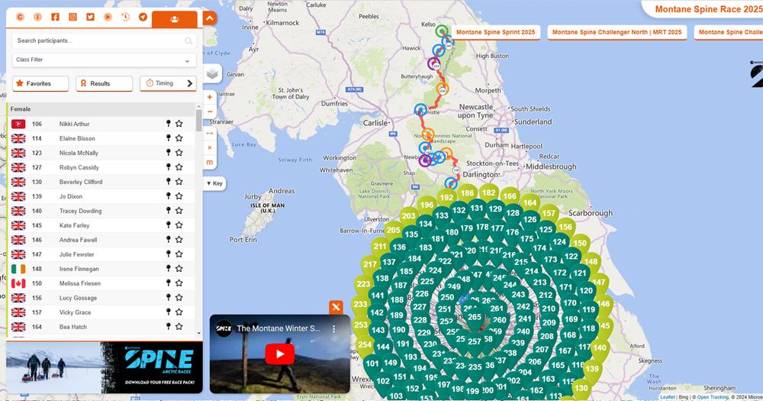Select the distance measure arrow tool
The width and height of the screenshot is (763, 401).
[x=210, y=133]
